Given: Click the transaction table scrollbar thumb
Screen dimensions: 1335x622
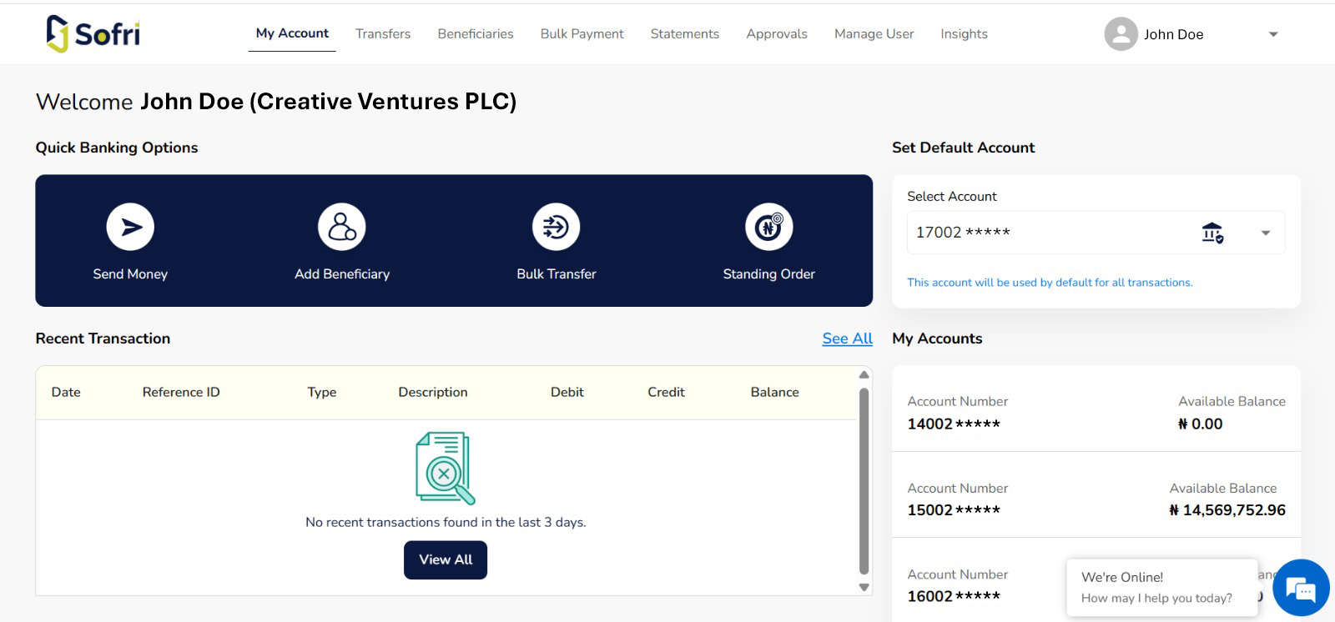Looking at the screenshot, I should click(864, 480).
